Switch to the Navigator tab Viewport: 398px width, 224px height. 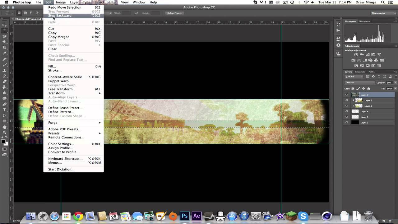[364, 21]
